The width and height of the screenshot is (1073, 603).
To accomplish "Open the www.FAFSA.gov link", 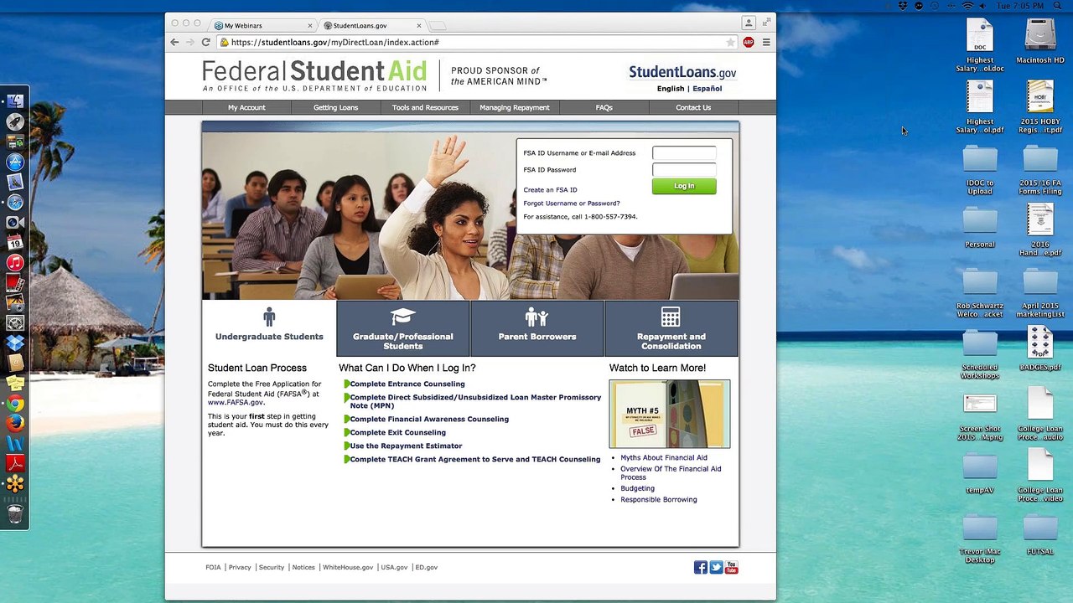I will pyautogui.click(x=235, y=403).
